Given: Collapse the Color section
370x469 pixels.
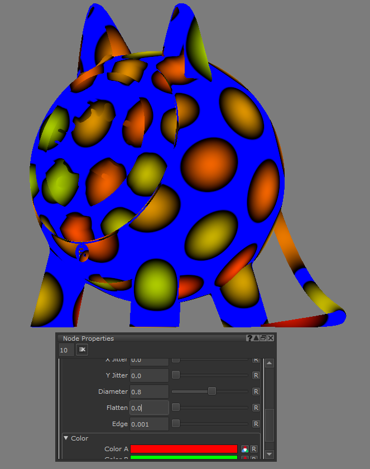Looking at the screenshot, I should 66,438.
